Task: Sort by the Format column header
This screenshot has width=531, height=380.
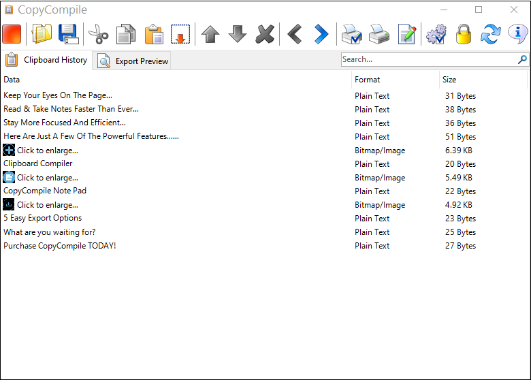Action: tap(396, 80)
